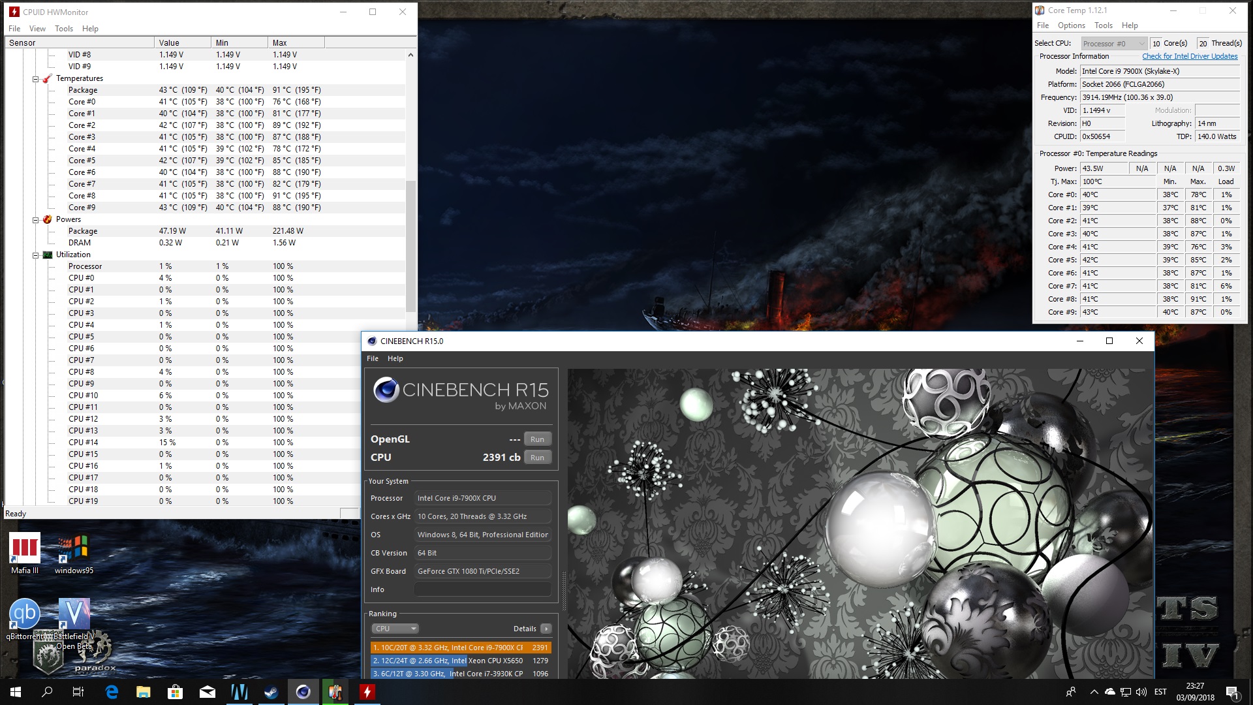Switch to Core Temp in the taskbar

(x=335, y=692)
